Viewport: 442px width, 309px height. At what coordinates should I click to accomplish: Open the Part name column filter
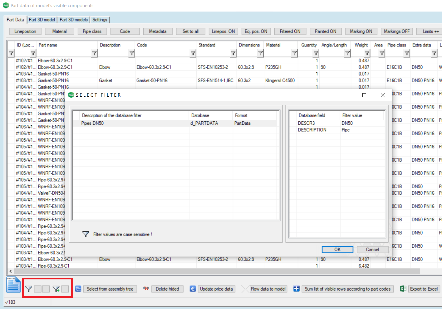(94, 53)
